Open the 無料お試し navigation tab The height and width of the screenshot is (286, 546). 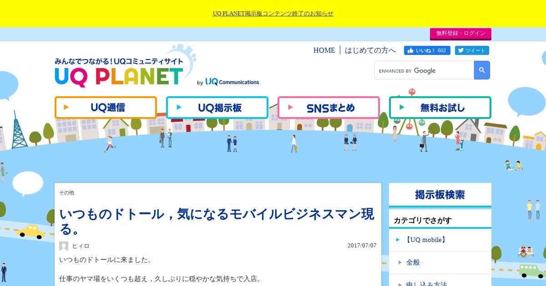pyautogui.click(x=440, y=108)
